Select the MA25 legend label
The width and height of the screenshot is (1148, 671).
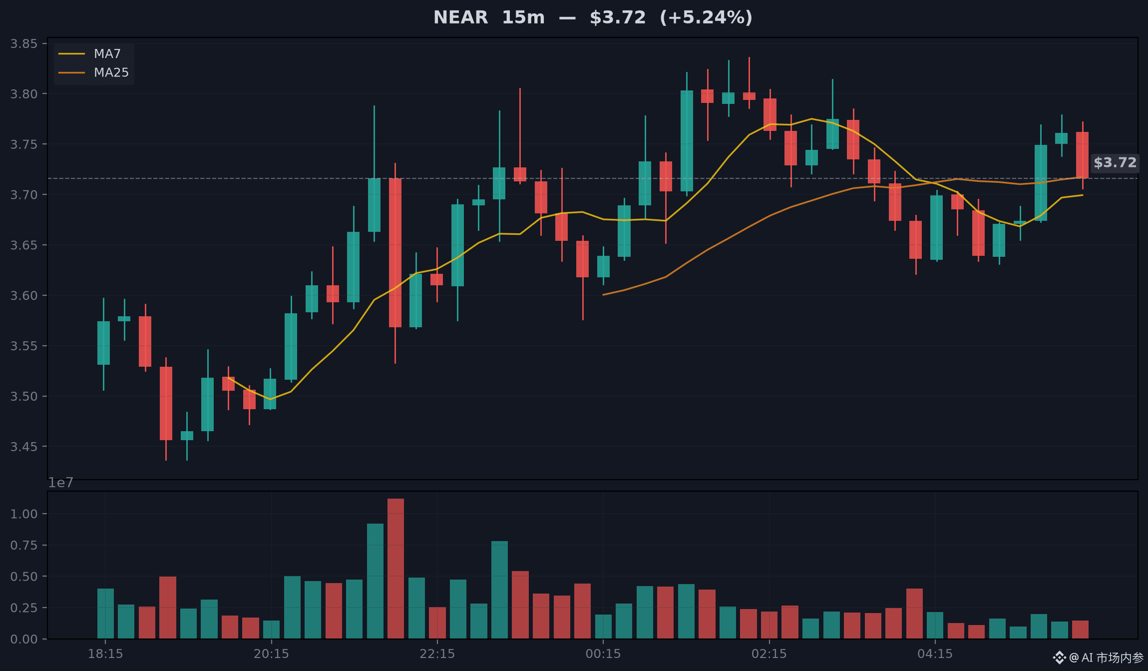click(x=111, y=72)
